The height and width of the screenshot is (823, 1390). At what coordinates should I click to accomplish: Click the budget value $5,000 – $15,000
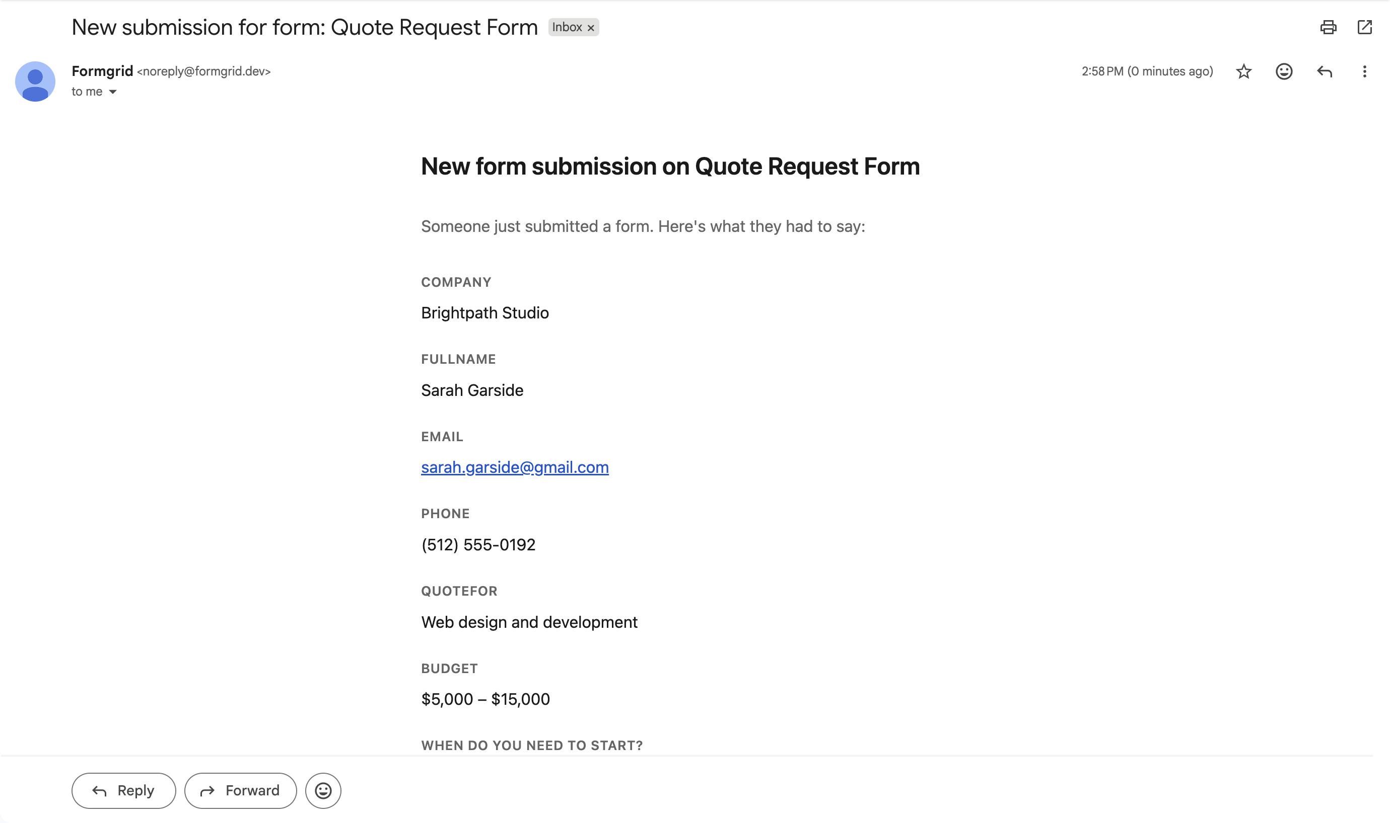pos(485,699)
